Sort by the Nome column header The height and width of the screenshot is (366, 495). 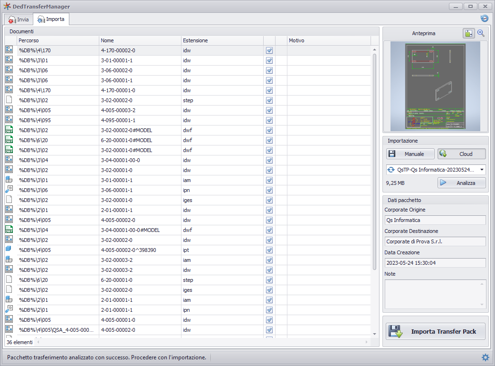pos(140,40)
